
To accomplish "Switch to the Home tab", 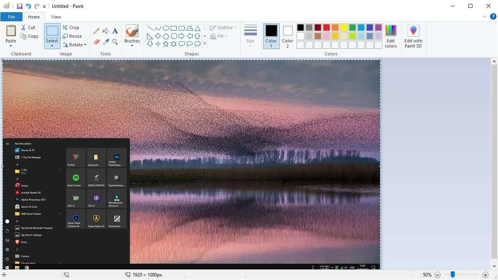I will 34,17.
